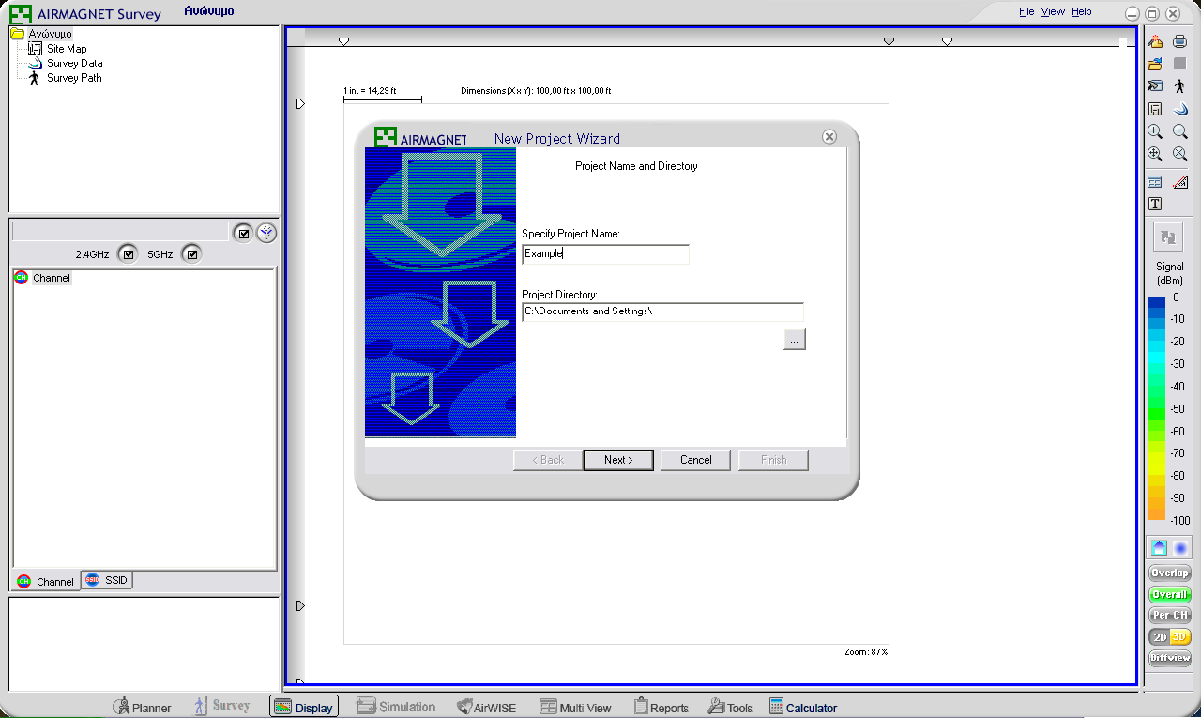
Task: Open project via folder icon
Action: (x=1155, y=64)
